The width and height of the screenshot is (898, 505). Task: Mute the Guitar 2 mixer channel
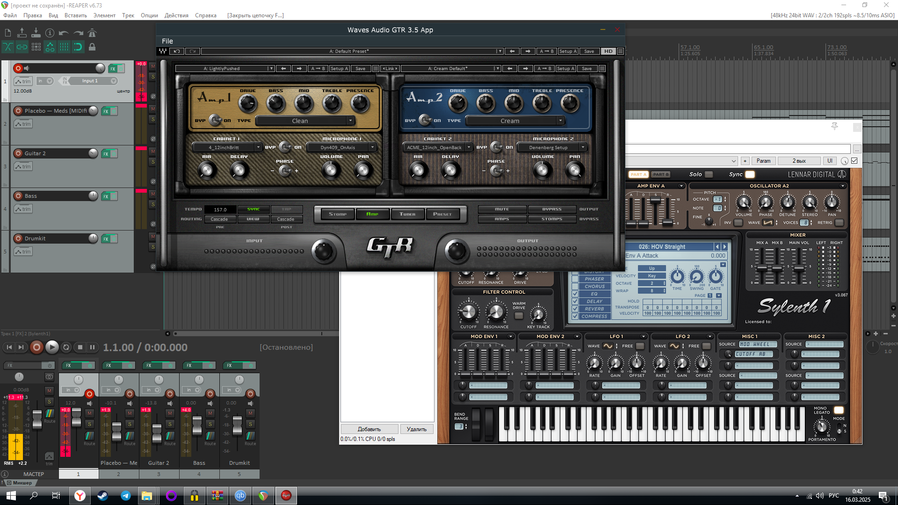click(170, 413)
